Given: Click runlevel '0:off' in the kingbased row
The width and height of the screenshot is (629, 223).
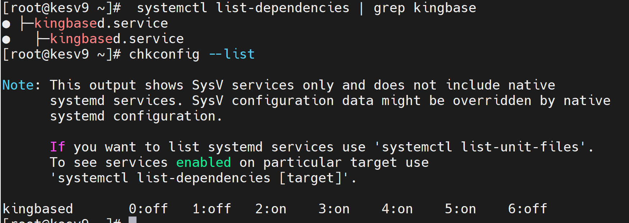Looking at the screenshot, I should [x=148, y=209].
